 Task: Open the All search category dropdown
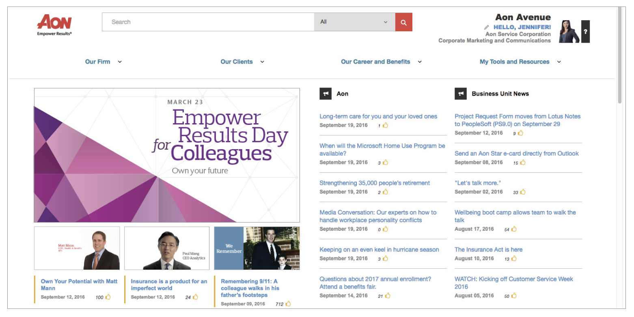pos(354,22)
